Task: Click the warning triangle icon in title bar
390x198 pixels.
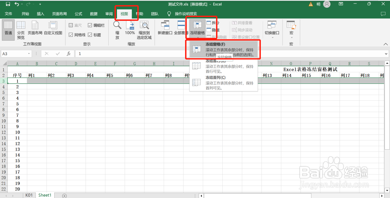Action: point(311,4)
